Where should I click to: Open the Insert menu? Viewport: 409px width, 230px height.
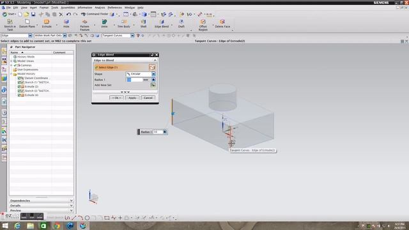click(x=33, y=8)
